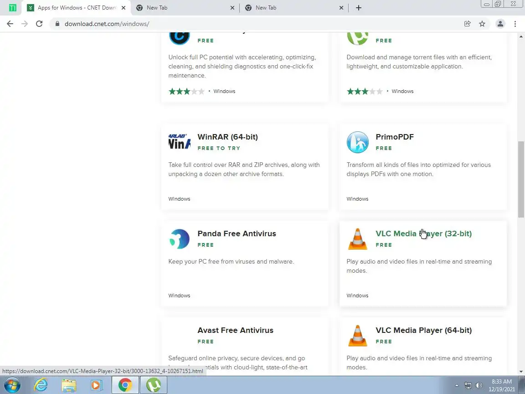Screen dimensions: 525x394
Task: Open VLC Media Player (64-bit) link
Action: pos(423,330)
